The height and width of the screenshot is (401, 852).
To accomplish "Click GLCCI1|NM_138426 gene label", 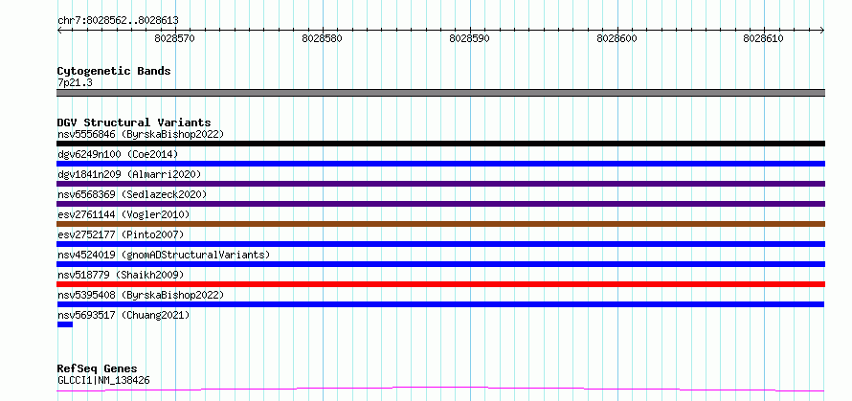I will pyautogui.click(x=103, y=380).
